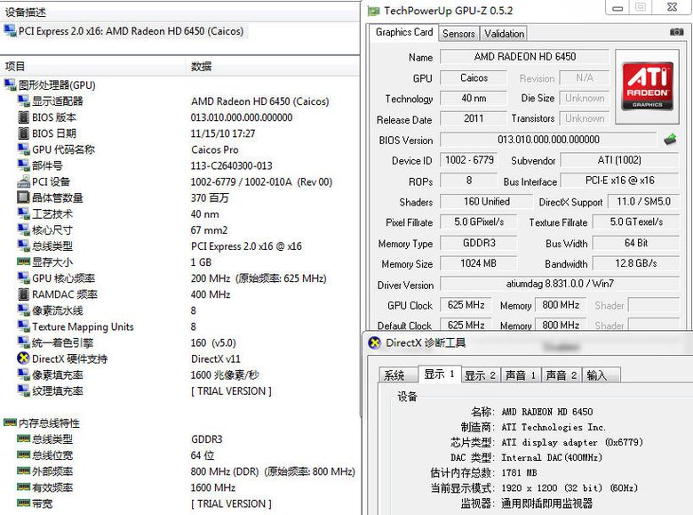Screen dimensions: 693x515
Task: Click the 像素流水线 row icon
Action: pos(23,310)
